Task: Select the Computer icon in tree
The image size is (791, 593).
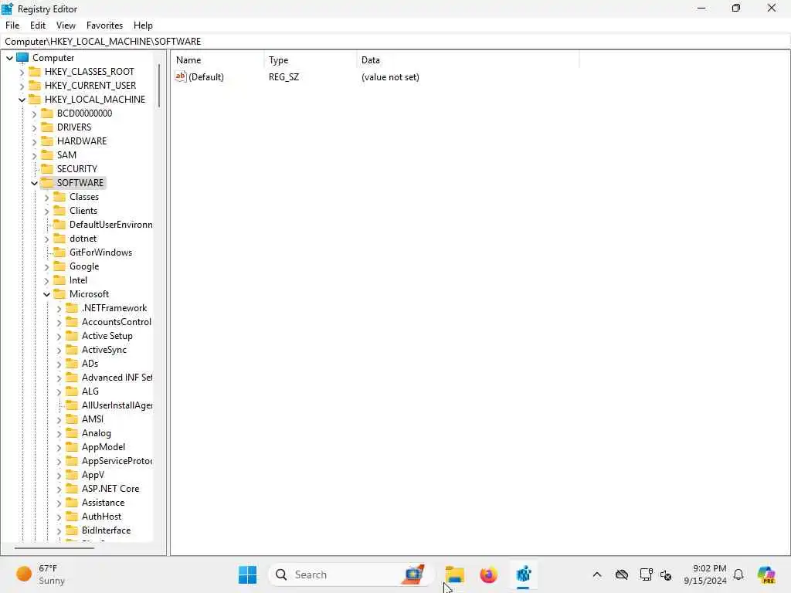Action: tap(22, 57)
